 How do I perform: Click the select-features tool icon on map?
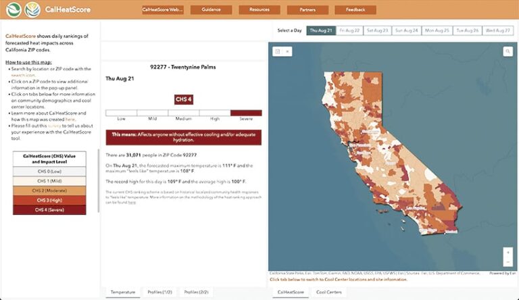(x=278, y=51)
